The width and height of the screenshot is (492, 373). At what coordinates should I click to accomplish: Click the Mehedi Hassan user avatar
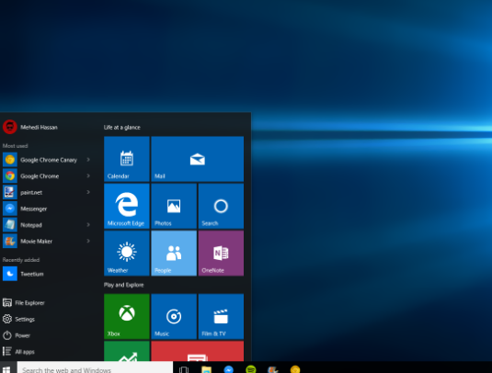pos(10,127)
